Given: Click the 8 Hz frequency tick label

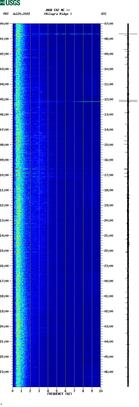Looking at the screenshot, I should (83, 391).
